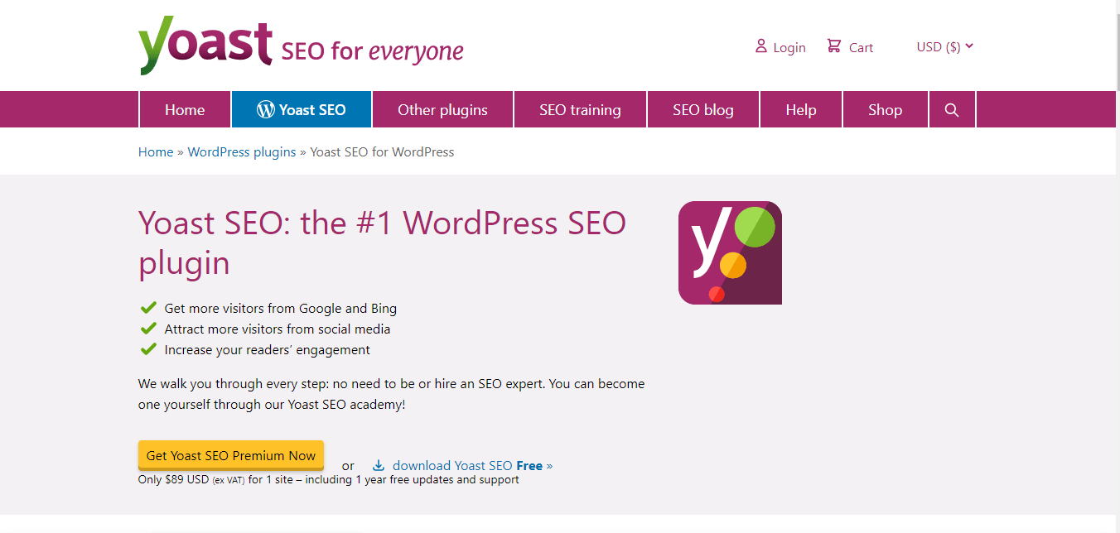Screen dimensions: 1120x533
Task: Click the Yoast logo in header
Action: pos(205,46)
